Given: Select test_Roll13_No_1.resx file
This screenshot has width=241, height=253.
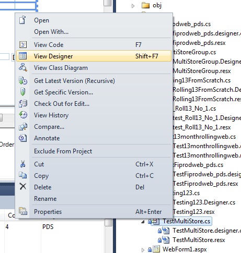Looking at the screenshot, I should pos(202,127).
